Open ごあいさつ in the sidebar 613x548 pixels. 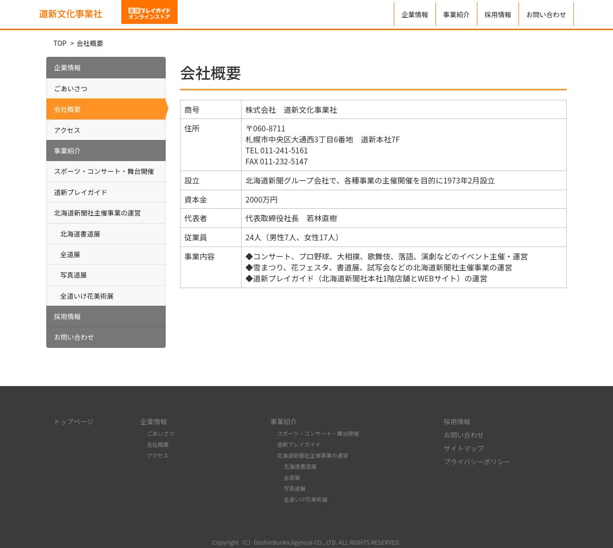[106, 88]
